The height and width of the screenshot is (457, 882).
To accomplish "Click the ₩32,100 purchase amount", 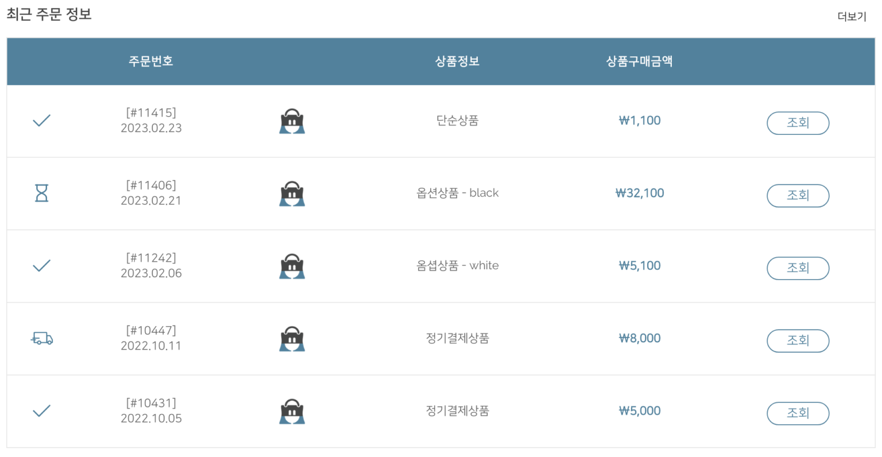I will 639,193.
